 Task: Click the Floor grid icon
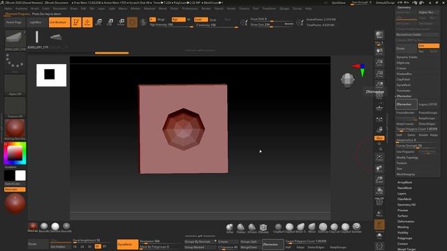379,107
